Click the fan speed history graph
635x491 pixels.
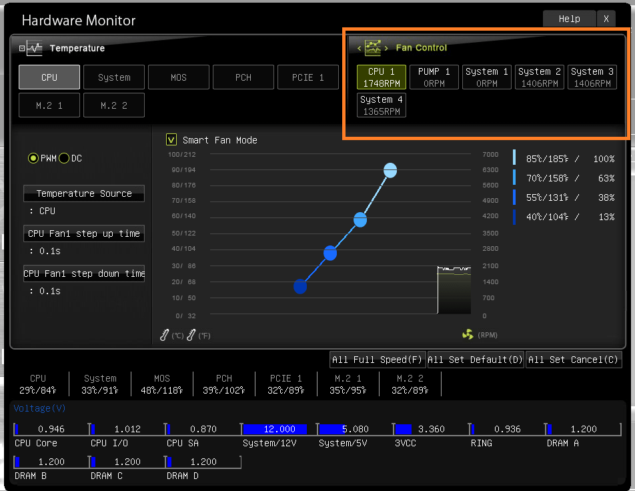coord(454,290)
